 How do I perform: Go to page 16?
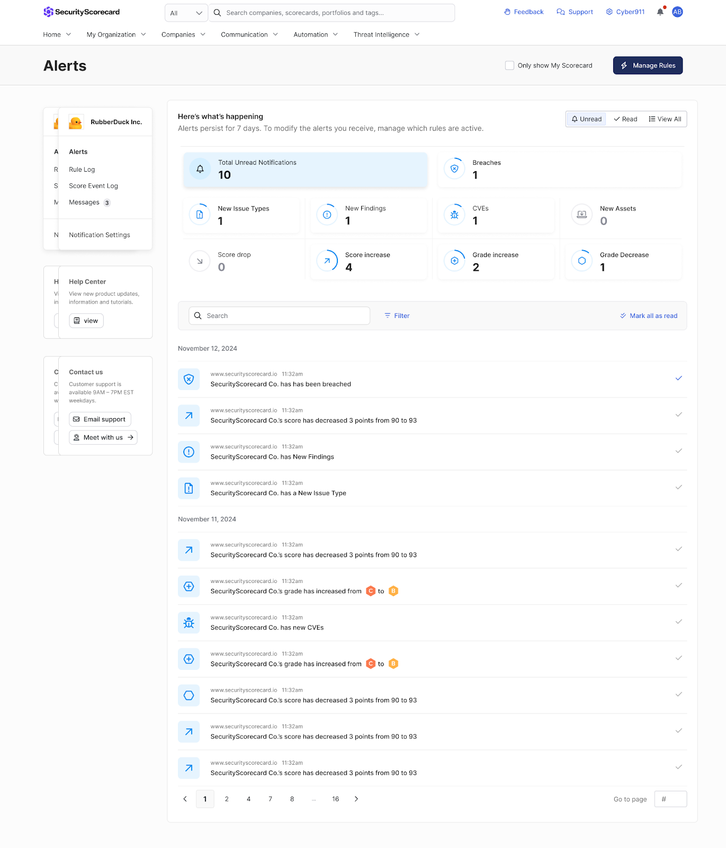[335, 799]
